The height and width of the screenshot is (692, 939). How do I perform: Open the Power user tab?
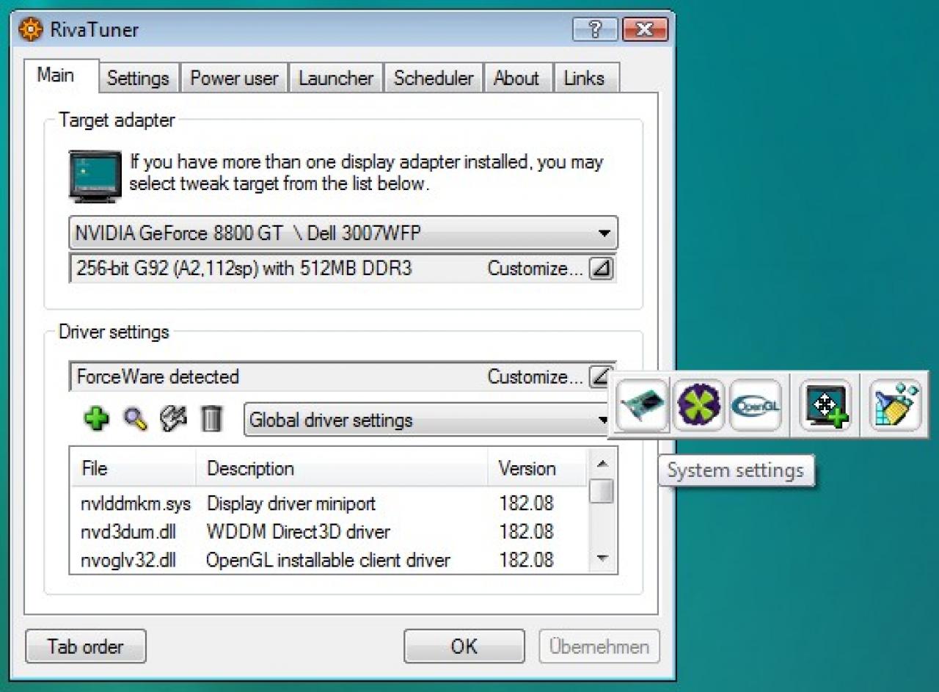pyautogui.click(x=234, y=78)
